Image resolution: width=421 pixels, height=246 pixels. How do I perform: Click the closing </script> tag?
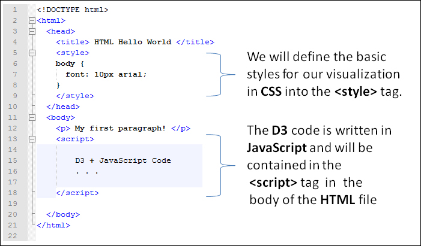click(x=77, y=193)
